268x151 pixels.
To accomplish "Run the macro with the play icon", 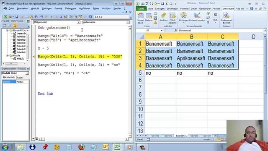I will (52, 17).
